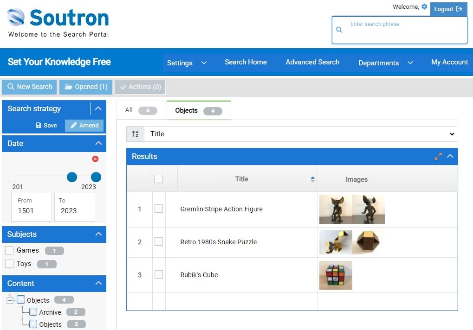Viewport: 473px width, 330px height.
Task: Open Advanced Search from the navigation bar
Action: (x=312, y=62)
